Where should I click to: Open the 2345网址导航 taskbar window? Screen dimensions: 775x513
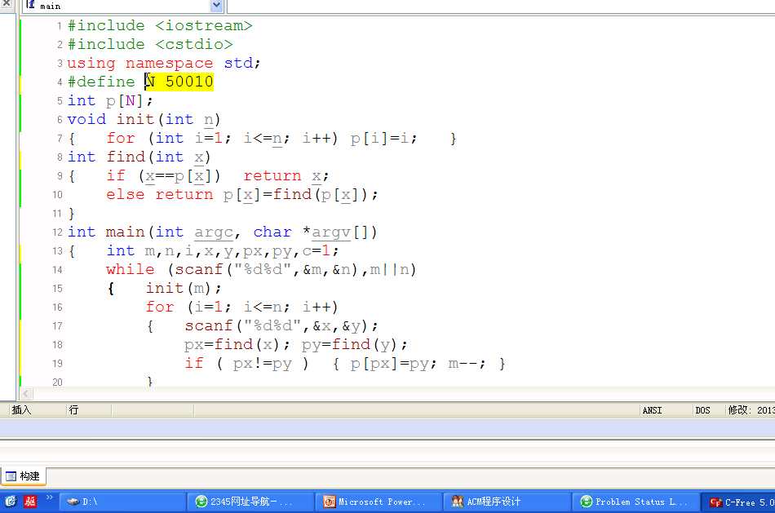coord(250,502)
